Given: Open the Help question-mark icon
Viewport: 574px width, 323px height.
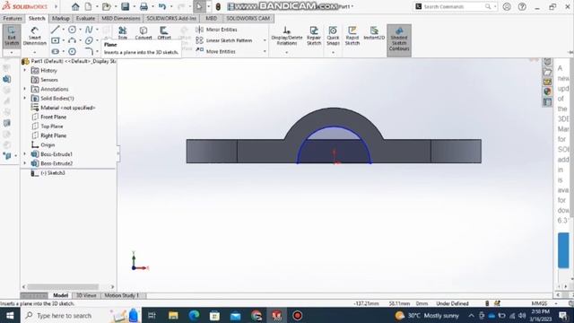Looking at the screenshot, I should (522, 6).
